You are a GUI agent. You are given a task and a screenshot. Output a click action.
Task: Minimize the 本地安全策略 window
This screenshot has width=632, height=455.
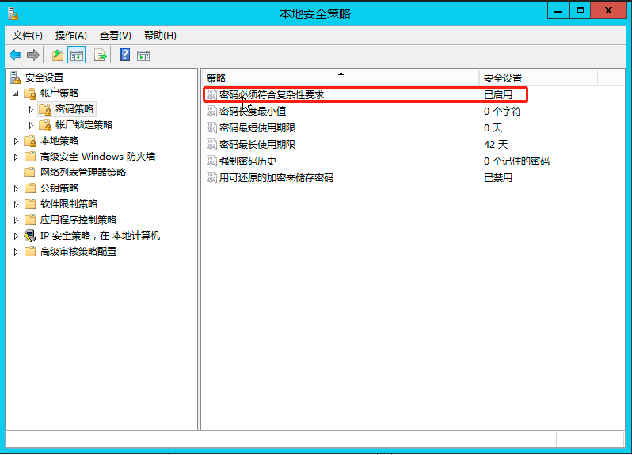[558, 11]
